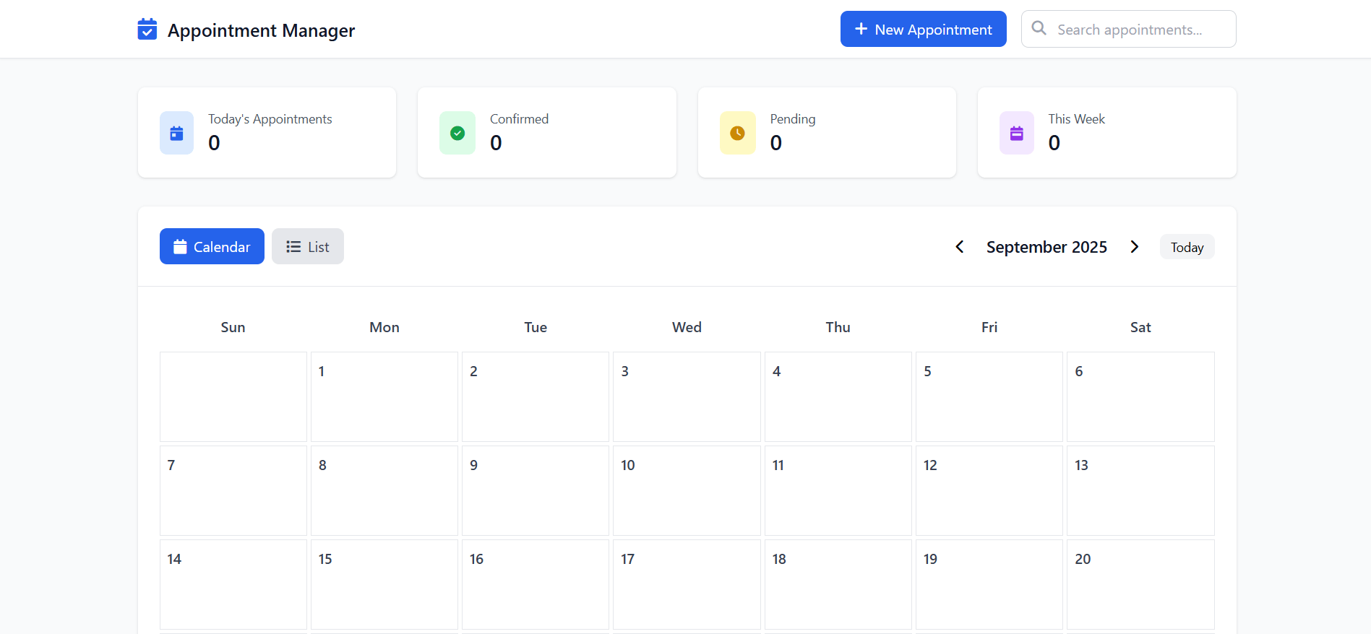Click the green Confirmed checkmark icon

pyautogui.click(x=457, y=133)
